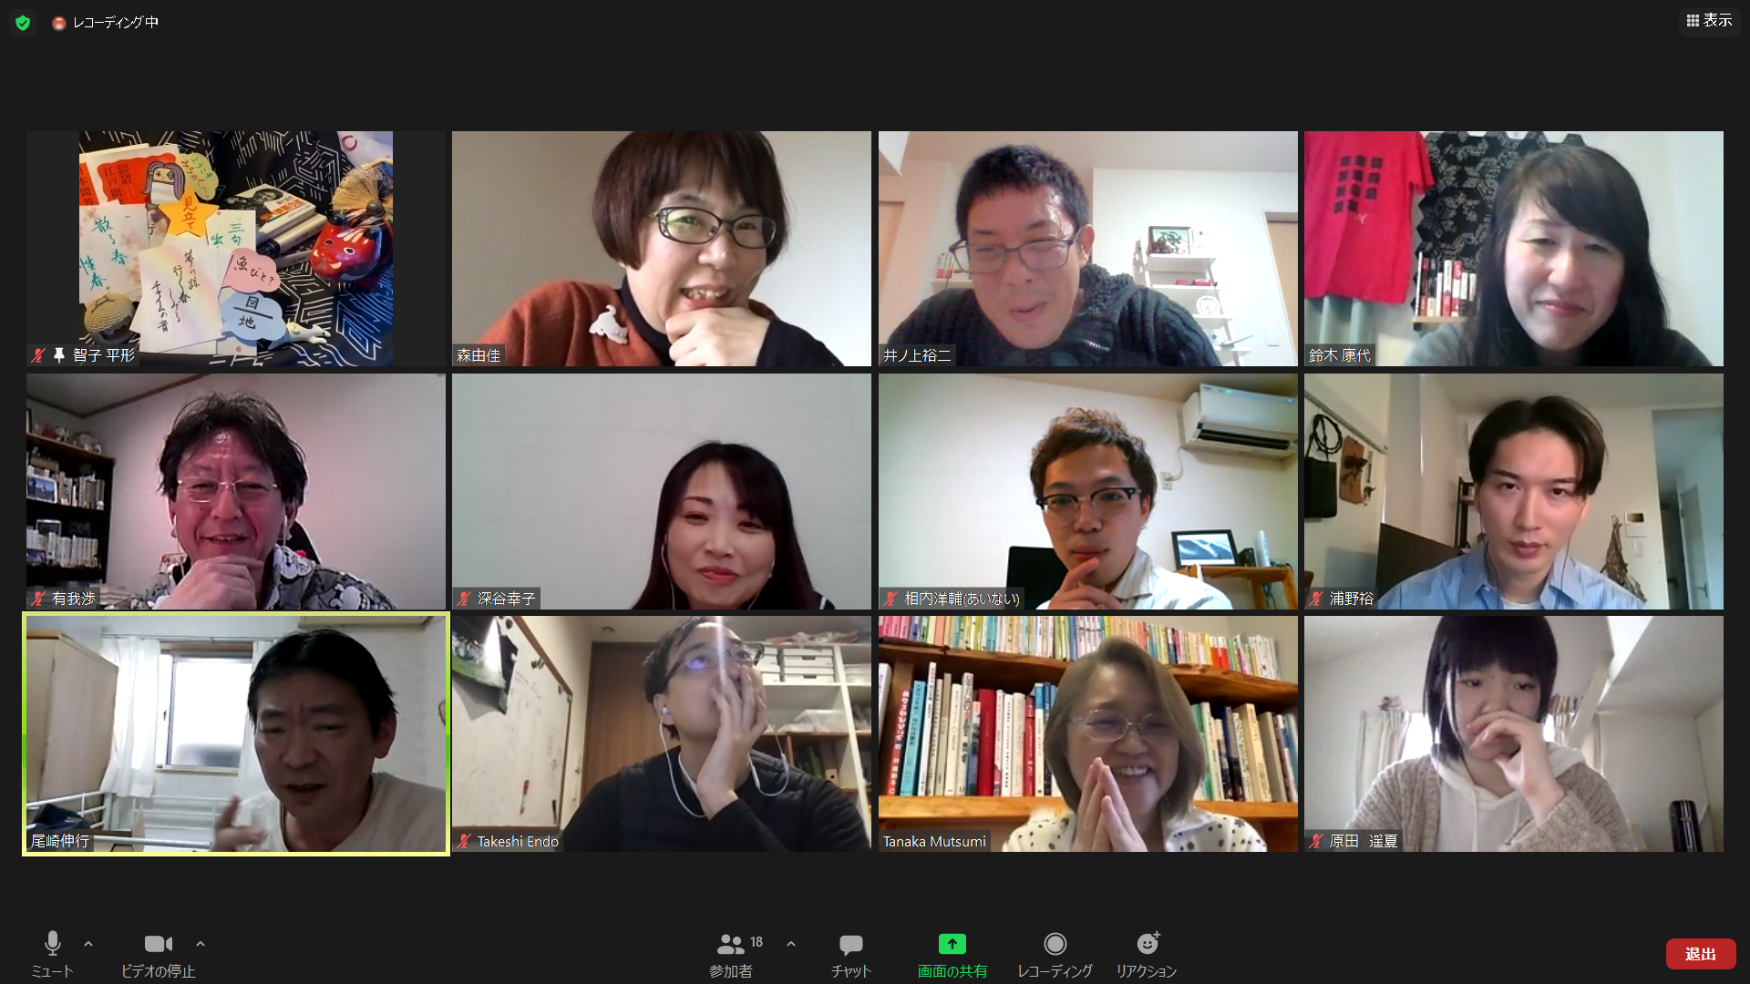Click the pin icon on 智子 平形 tile
Screen dimensions: 1750x984
(x=59, y=355)
